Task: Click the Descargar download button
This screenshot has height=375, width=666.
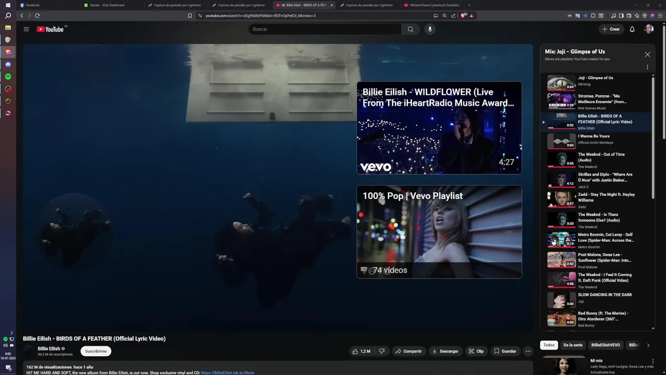Action: [445, 351]
